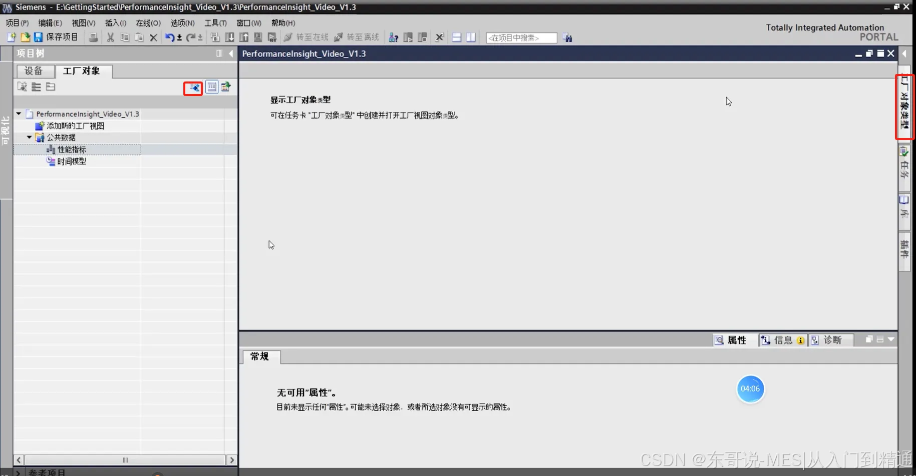Select the 时间模型 tree item

(66, 161)
